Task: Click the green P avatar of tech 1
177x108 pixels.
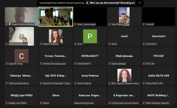Action: pyautogui.click(x=90, y=36)
